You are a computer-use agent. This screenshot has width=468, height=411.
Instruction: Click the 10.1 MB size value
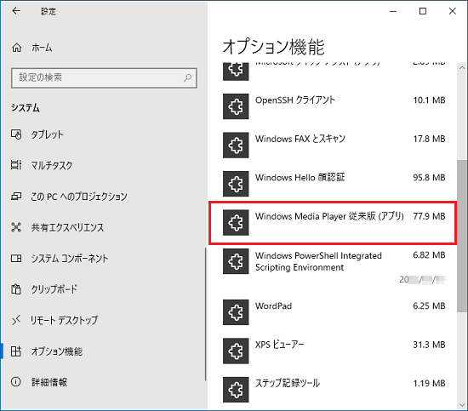[429, 100]
